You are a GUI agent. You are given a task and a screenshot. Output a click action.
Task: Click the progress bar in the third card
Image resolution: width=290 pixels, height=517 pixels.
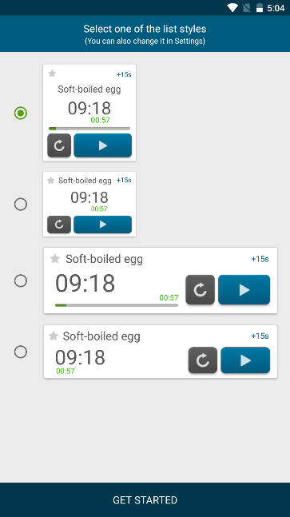117,305
